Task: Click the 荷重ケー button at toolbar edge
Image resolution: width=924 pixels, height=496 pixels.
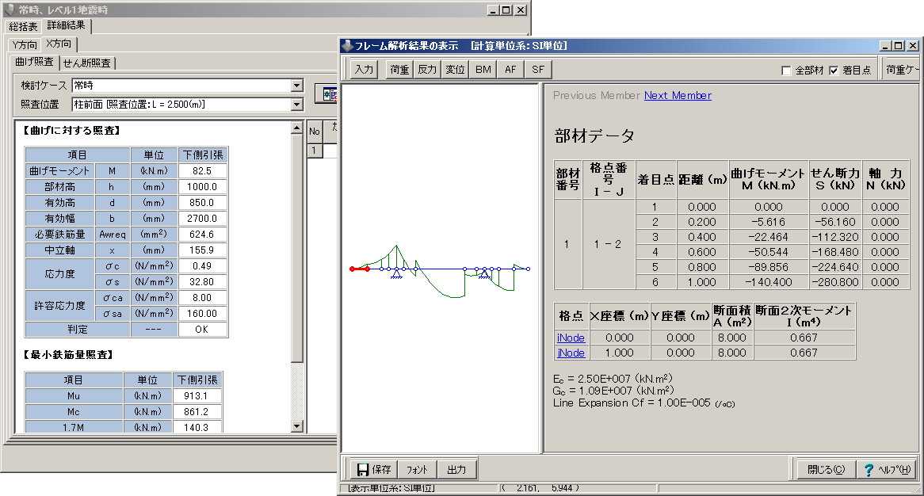Action: 901,70
